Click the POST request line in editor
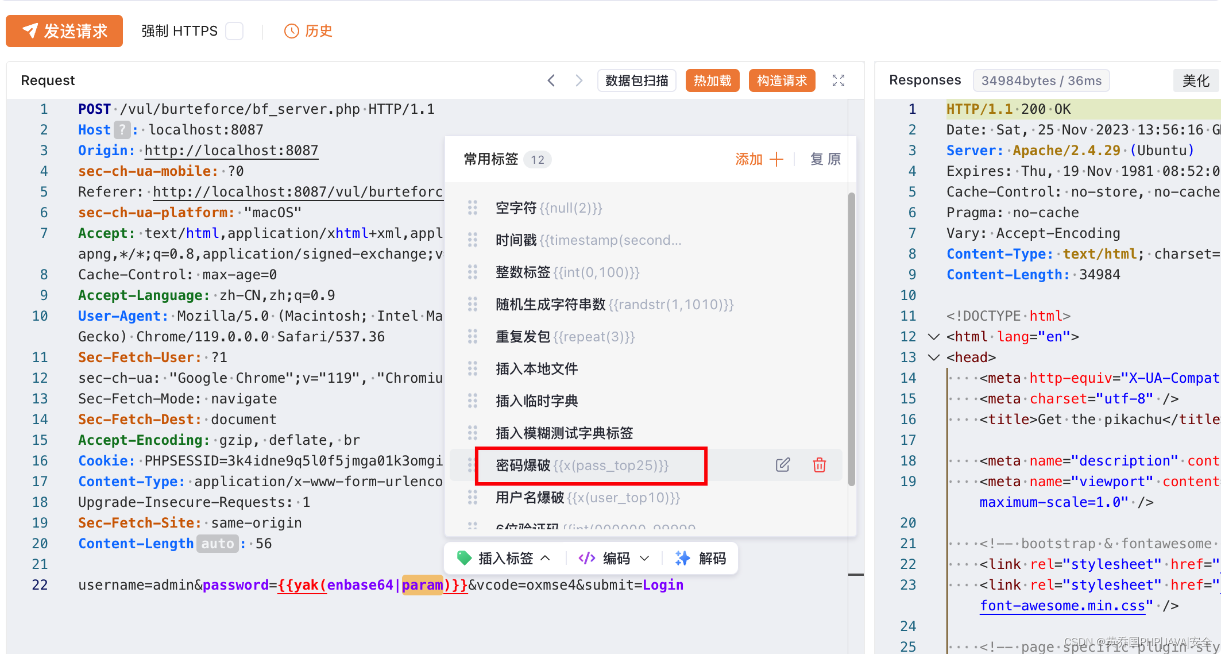This screenshot has width=1221, height=654. pos(256,109)
